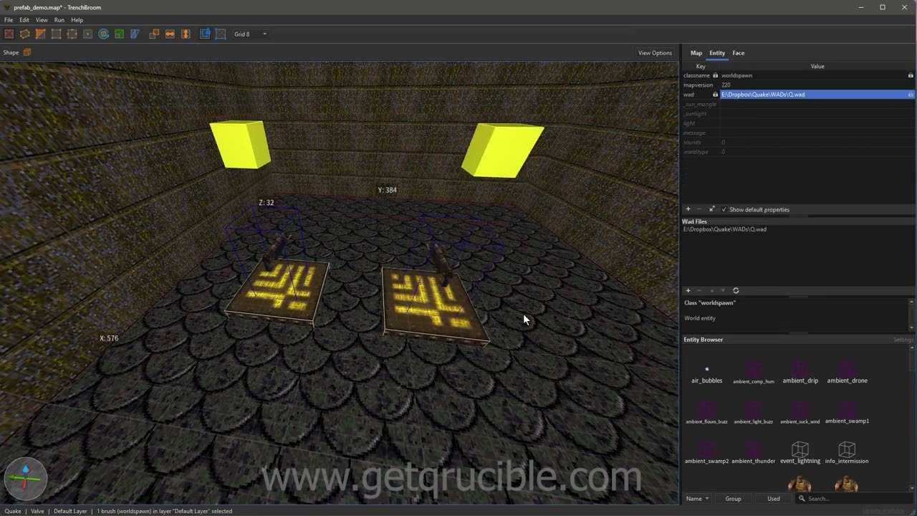Toggle texture lock in toolbar

point(205,34)
